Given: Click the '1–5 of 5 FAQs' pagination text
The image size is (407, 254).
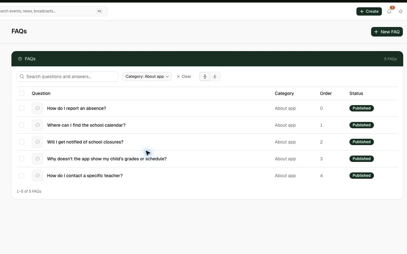Looking at the screenshot, I should (x=29, y=191).
